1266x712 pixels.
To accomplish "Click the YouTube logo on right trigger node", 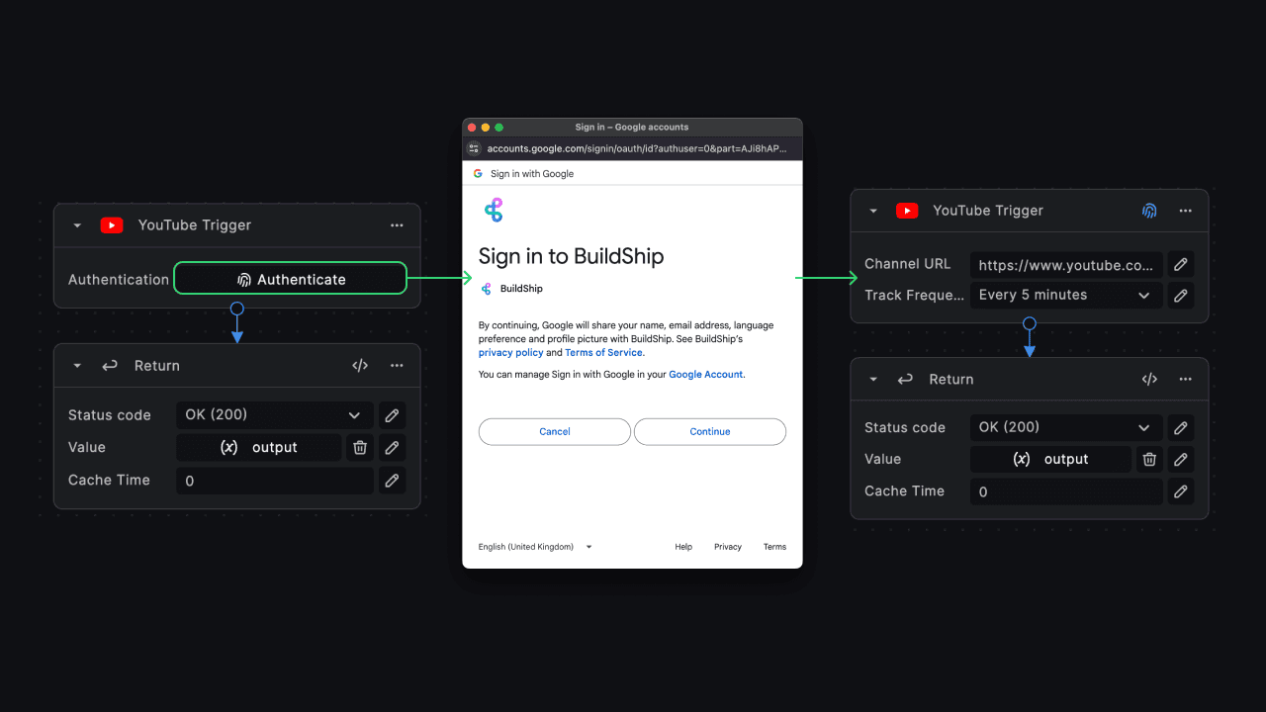I will tap(907, 211).
